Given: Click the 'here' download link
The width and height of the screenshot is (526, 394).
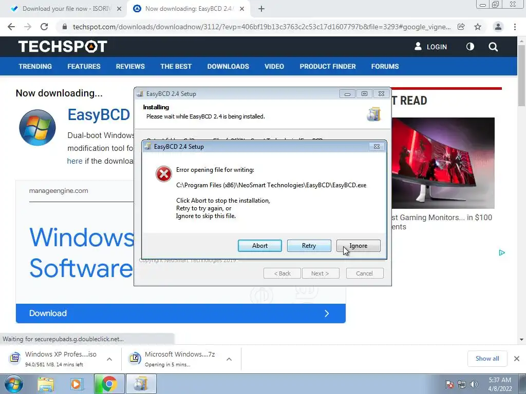Looking at the screenshot, I should click(x=74, y=161).
